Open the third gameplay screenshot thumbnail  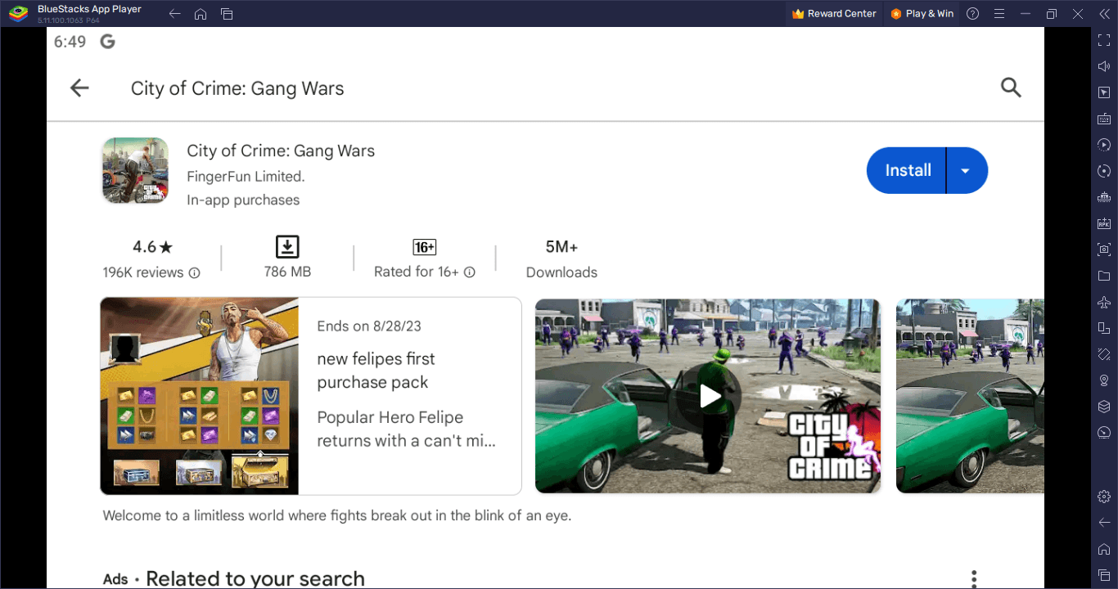970,396
